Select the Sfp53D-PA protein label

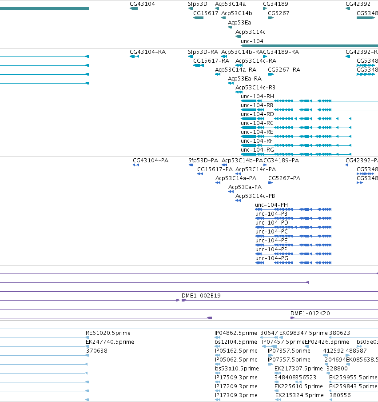click(203, 161)
